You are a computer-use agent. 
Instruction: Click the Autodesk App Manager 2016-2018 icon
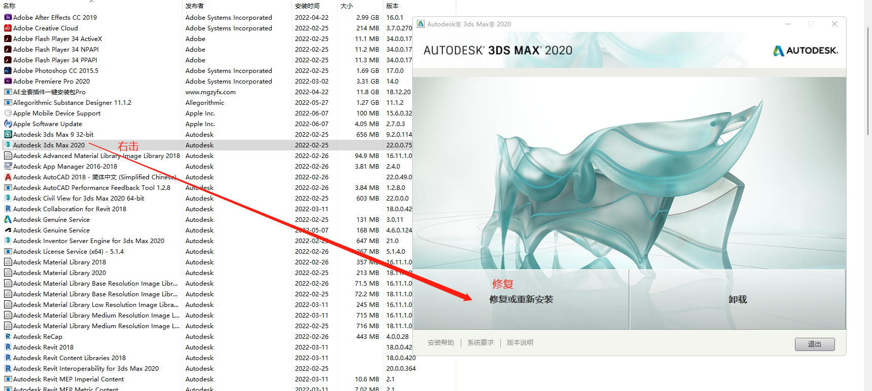tap(8, 166)
